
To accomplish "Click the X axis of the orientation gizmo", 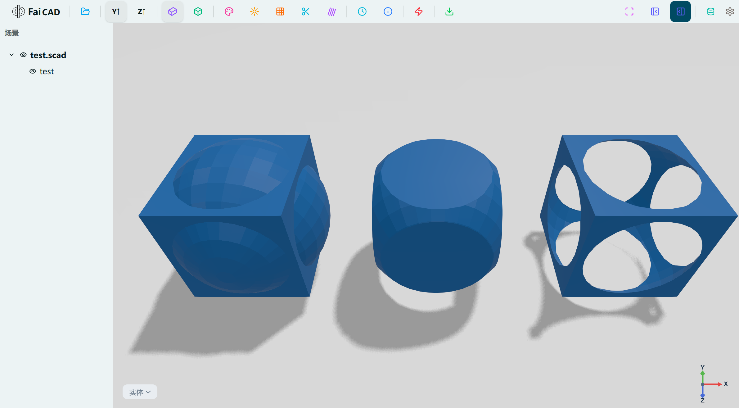I will tap(725, 384).
